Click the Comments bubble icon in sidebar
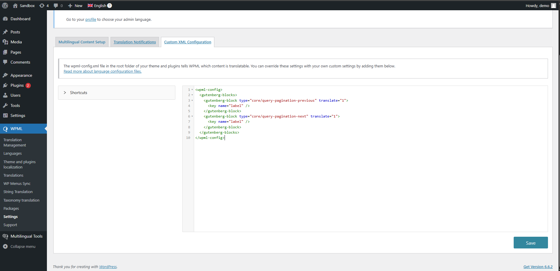 (x=5, y=62)
